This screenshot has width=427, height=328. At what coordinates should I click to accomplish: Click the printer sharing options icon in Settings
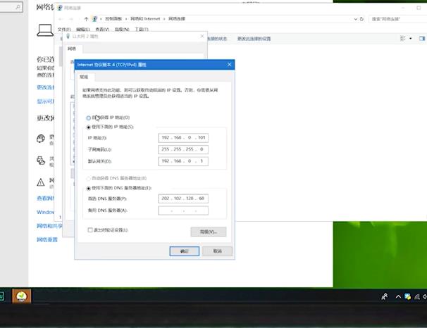41,160
